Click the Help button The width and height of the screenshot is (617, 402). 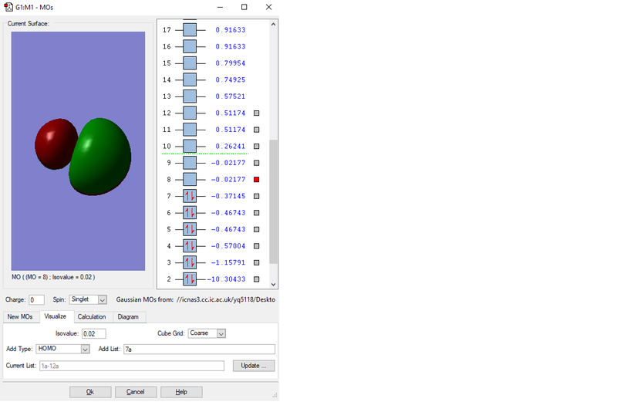[x=181, y=392]
